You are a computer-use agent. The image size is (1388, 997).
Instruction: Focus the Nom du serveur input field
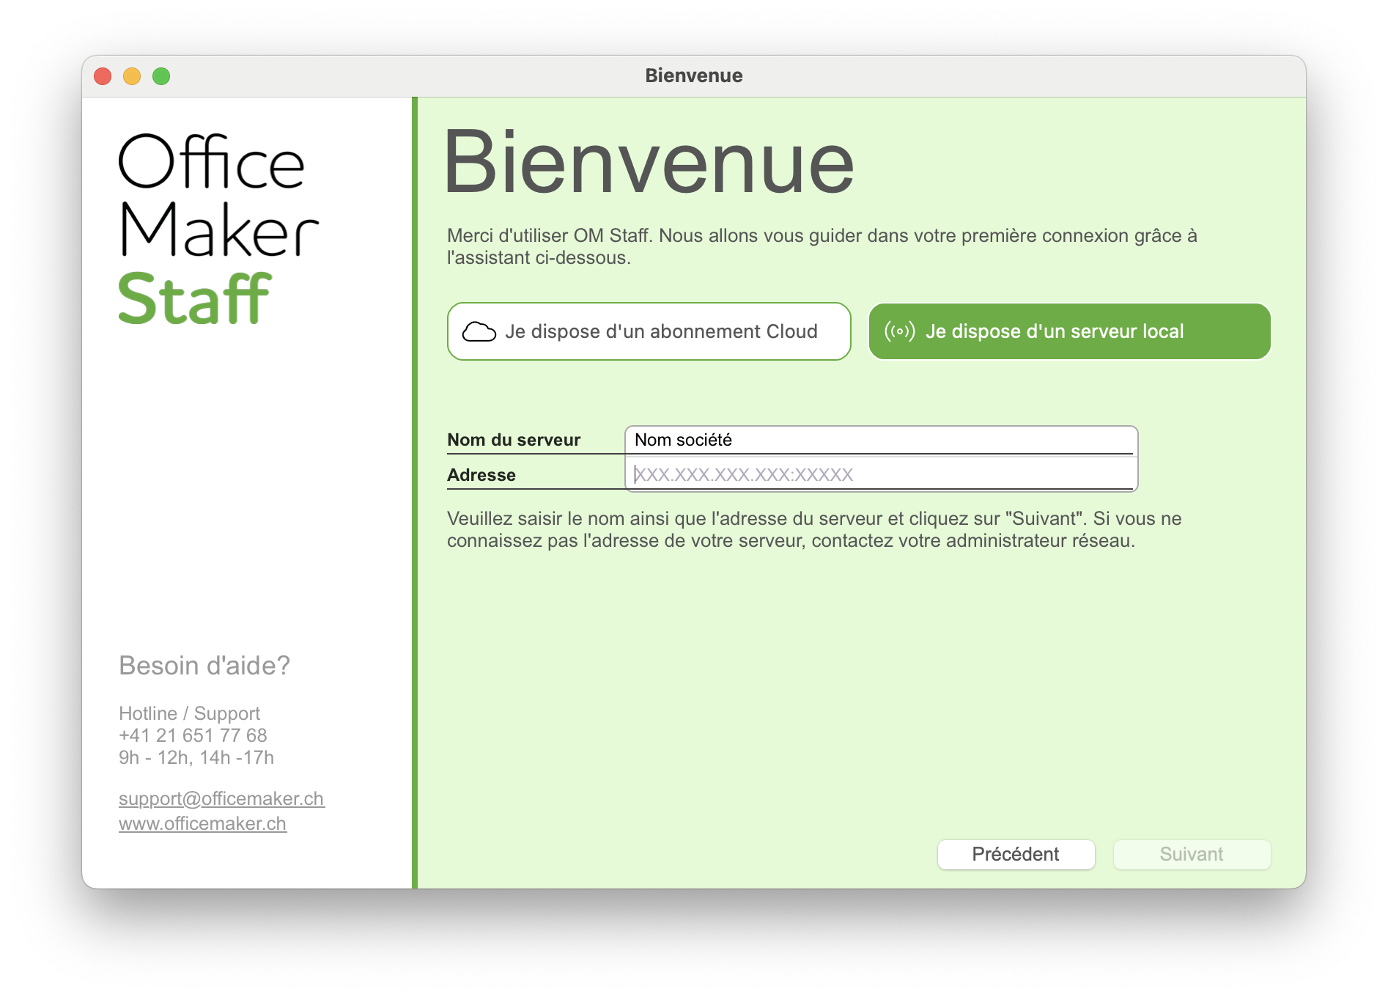[x=880, y=440]
